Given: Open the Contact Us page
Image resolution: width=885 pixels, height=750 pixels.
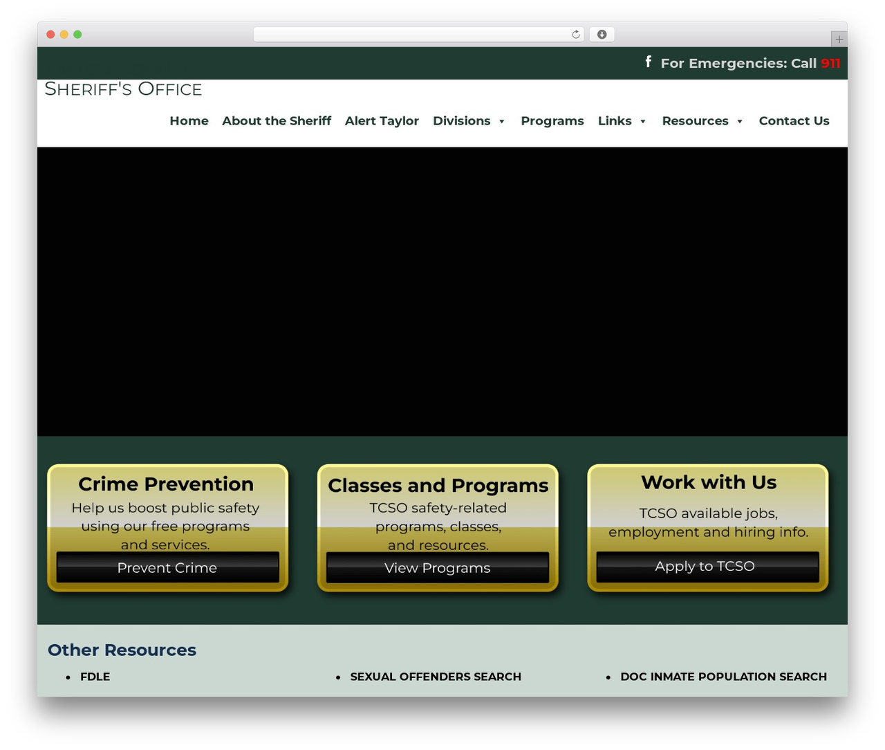Looking at the screenshot, I should (794, 121).
